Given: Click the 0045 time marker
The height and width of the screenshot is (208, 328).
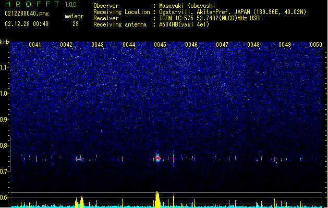Looking at the screenshot, I should tap(160, 45).
